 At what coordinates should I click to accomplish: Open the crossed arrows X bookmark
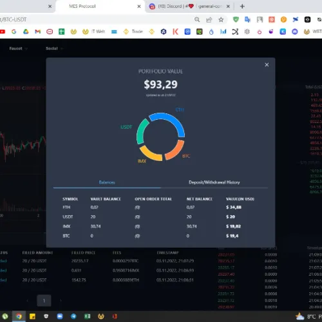coord(235,32)
